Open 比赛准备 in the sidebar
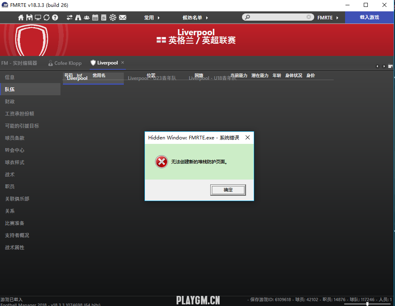Image resolution: width=395 pixels, height=306 pixels. coord(30,223)
